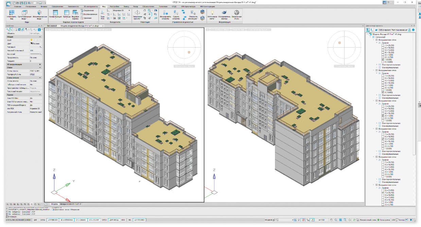Collapse the Общие properties section
The width and height of the screenshot is (421, 227).
click(x=40, y=37)
